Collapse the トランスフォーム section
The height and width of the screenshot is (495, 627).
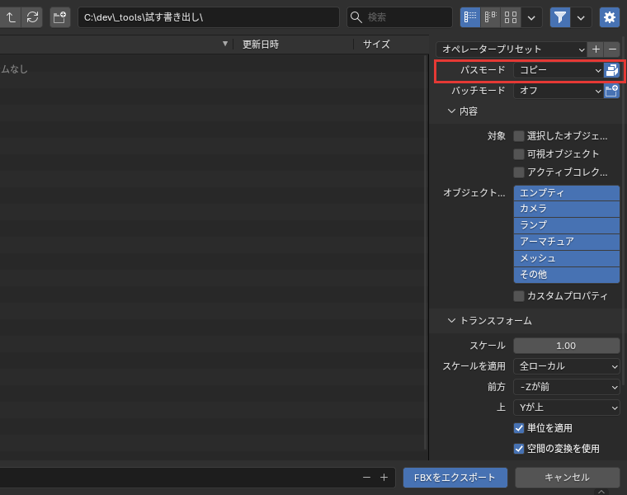[489, 321]
